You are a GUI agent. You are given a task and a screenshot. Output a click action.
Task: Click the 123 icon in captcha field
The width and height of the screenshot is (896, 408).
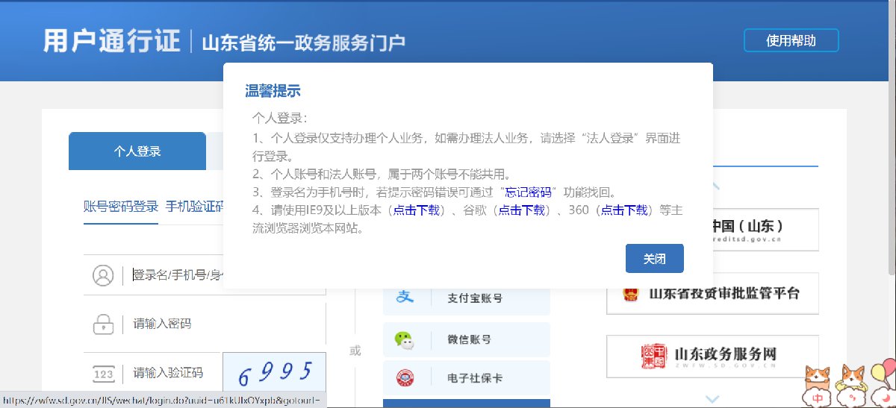[103, 373]
